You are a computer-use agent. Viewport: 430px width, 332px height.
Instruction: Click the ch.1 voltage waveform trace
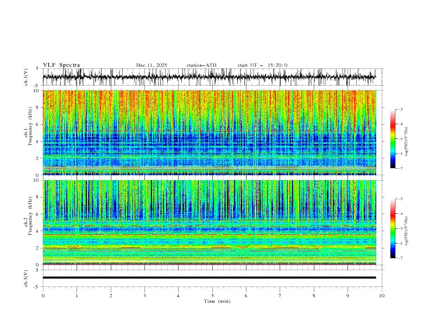pos(209,77)
